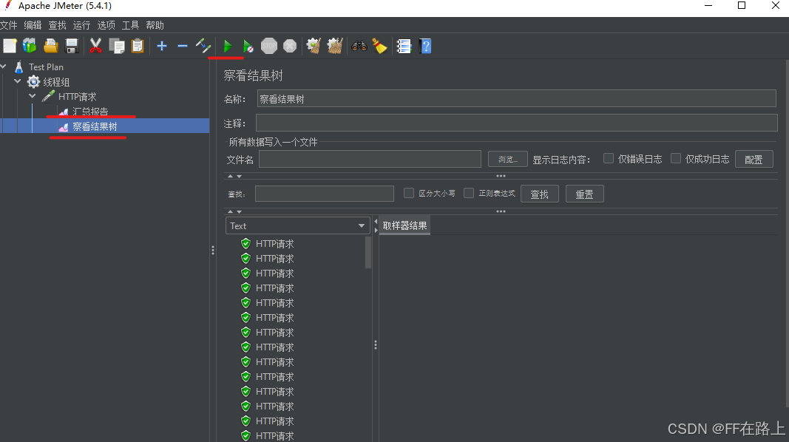Select the first HTTP请求 result entry
789x442 pixels.
(x=274, y=244)
